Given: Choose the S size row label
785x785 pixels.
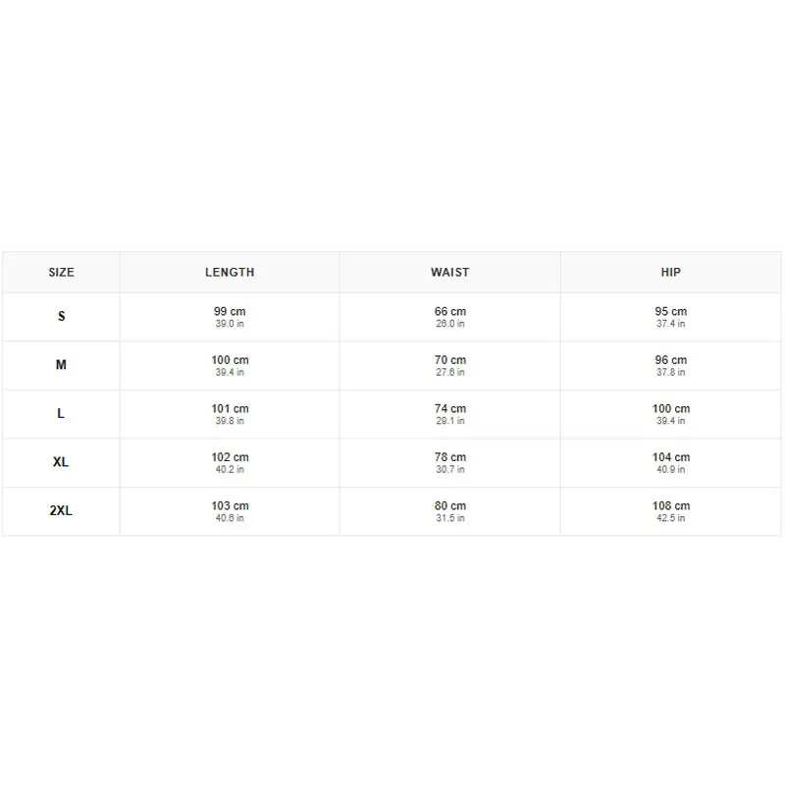Looking at the screenshot, I should [x=61, y=316].
